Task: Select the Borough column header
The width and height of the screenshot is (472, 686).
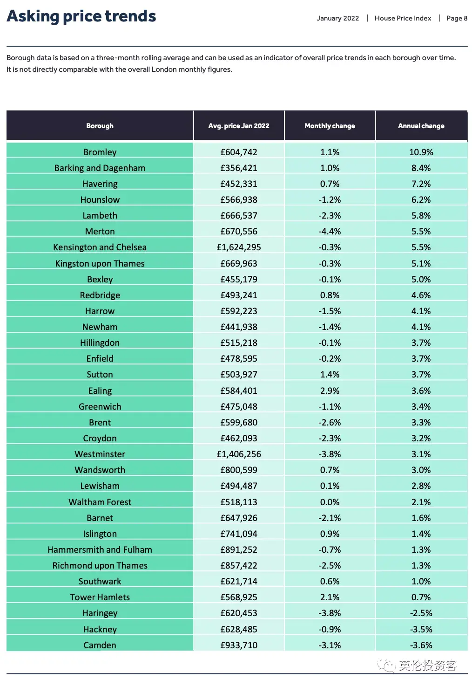Action: pos(100,126)
